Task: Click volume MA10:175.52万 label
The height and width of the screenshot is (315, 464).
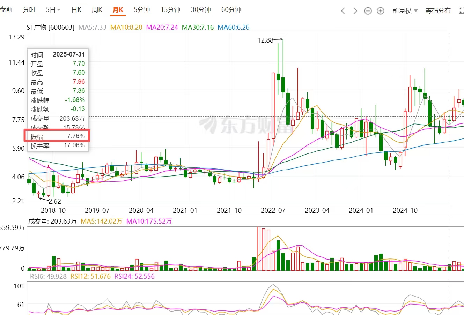Action: click(149, 221)
